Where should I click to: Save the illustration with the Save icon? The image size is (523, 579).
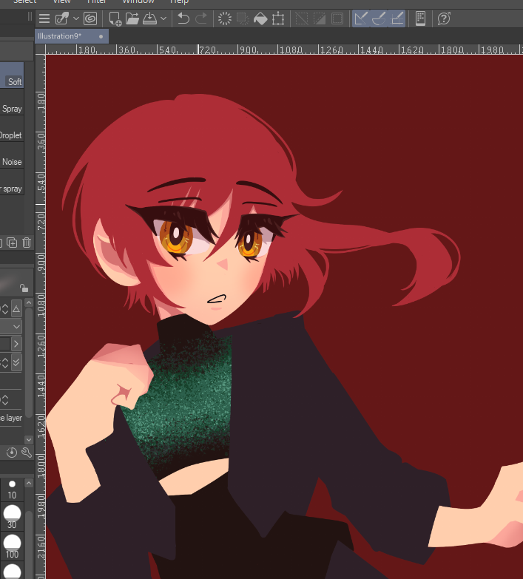[x=149, y=18]
